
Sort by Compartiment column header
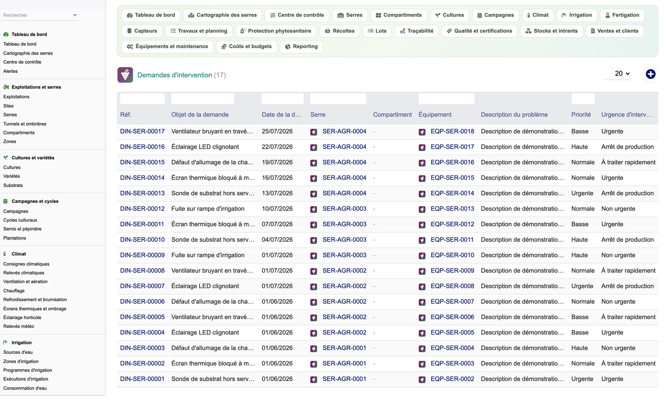point(392,115)
